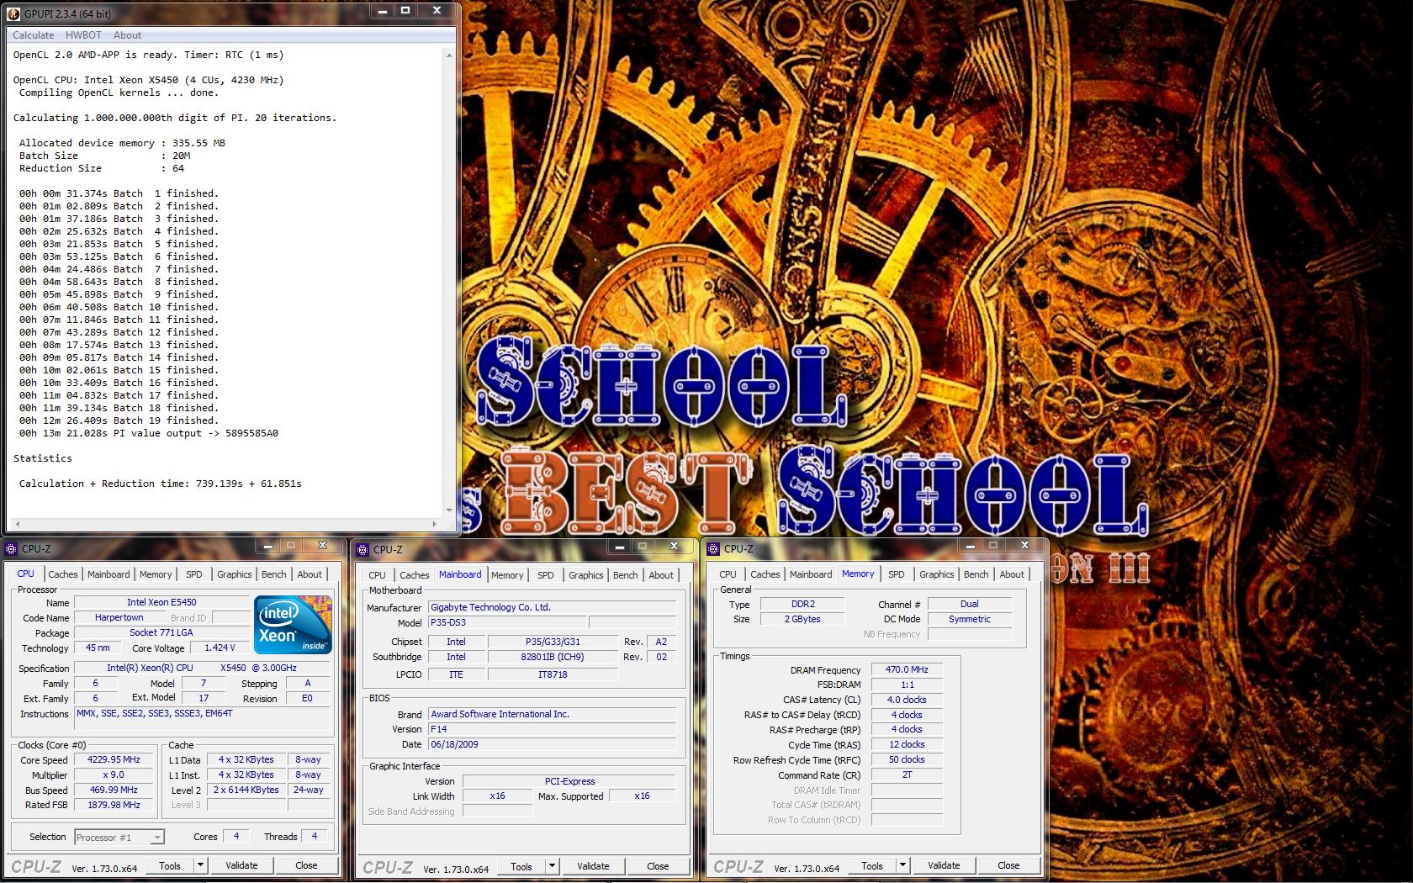Close the GPUPI window
The height and width of the screenshot is (883, 1413).
(x=437, y=11)
